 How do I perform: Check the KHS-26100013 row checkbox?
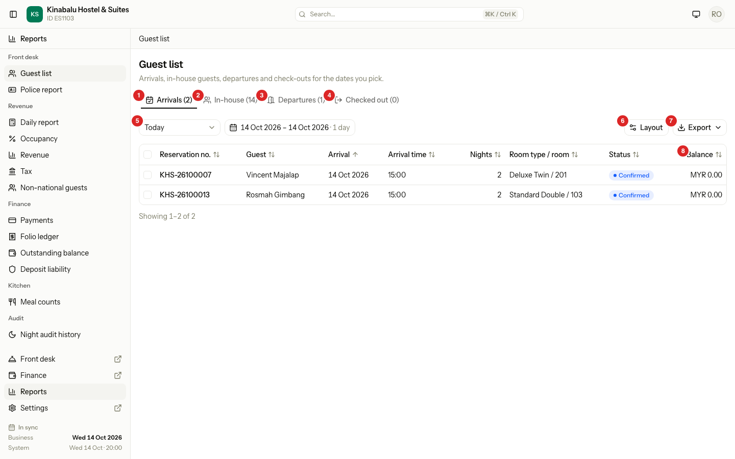coord(148,195)
